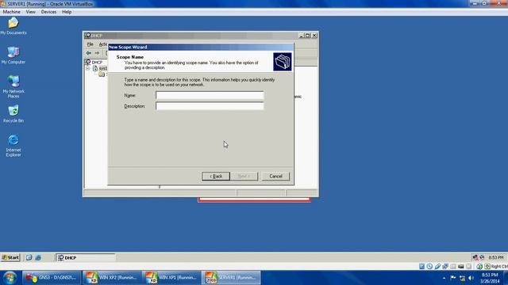Screen dimensions: 508x285
Task: Select the DHCP taskbar button
Action: coord(85,257)
